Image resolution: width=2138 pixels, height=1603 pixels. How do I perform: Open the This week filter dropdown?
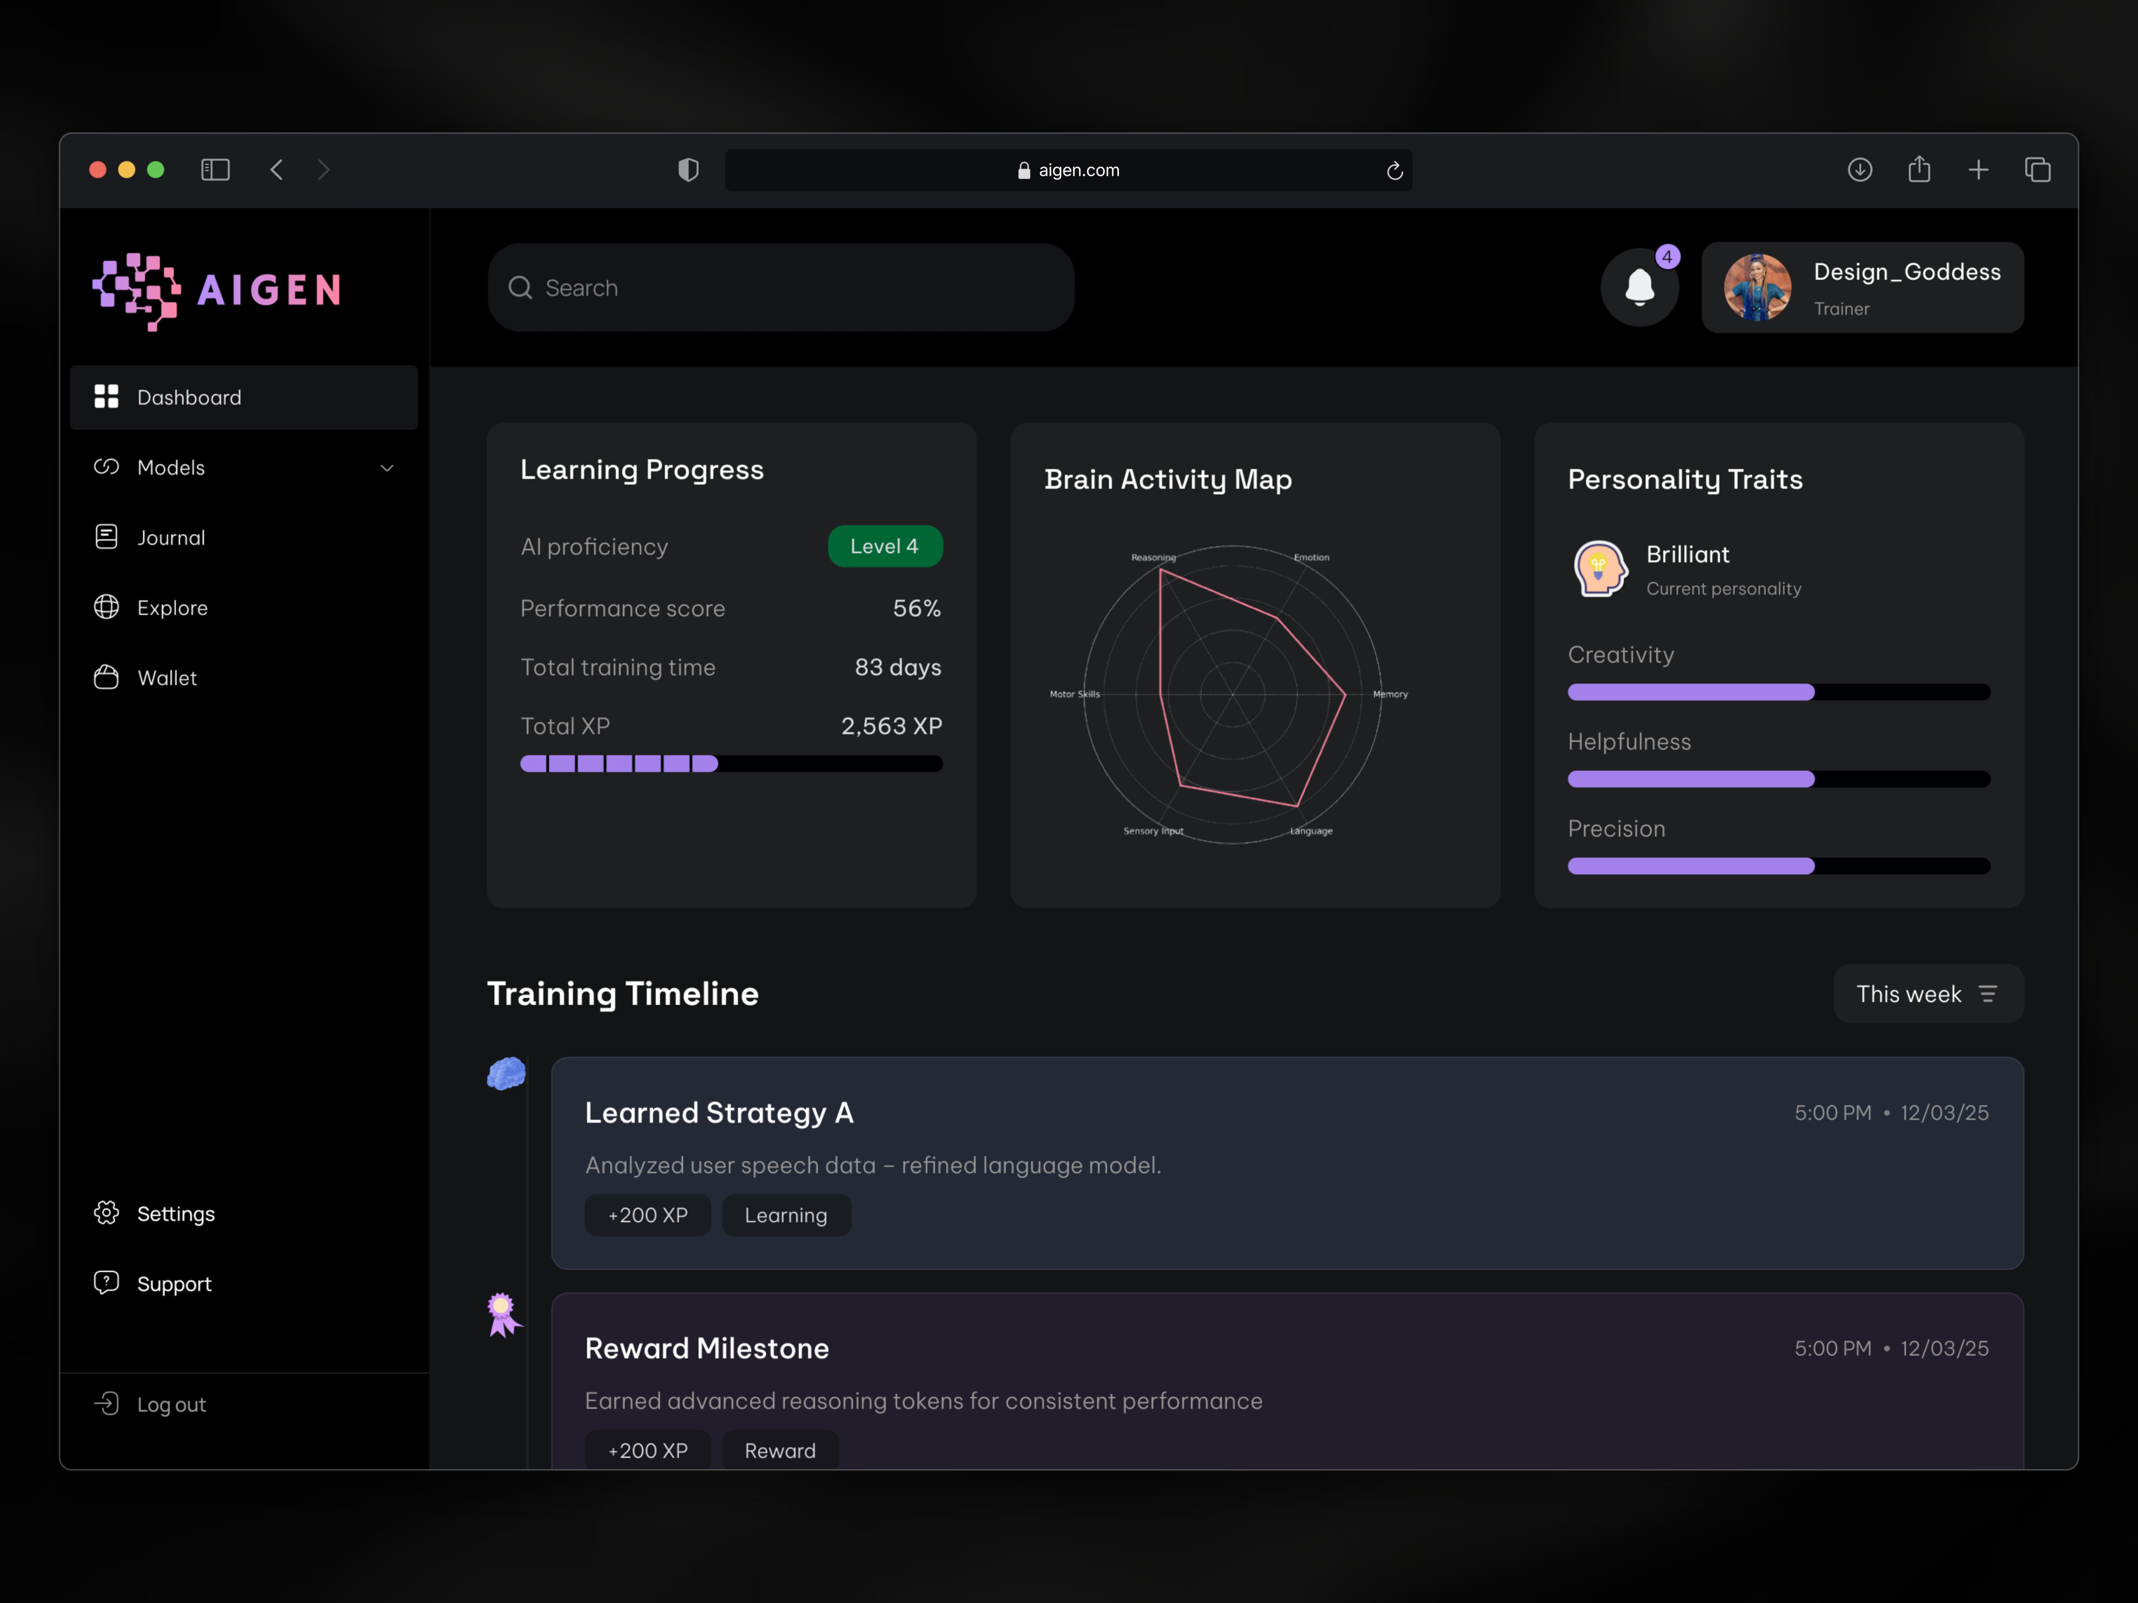1927,993
